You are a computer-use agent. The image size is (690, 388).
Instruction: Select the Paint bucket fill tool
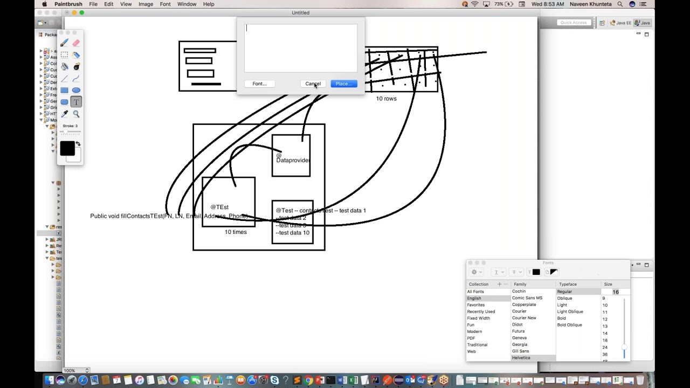[x=65, y=67]
